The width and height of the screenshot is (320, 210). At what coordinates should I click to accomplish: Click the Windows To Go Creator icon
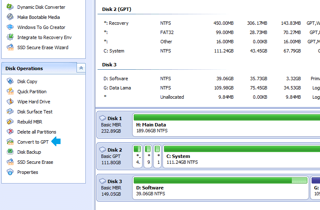point(10,27)
